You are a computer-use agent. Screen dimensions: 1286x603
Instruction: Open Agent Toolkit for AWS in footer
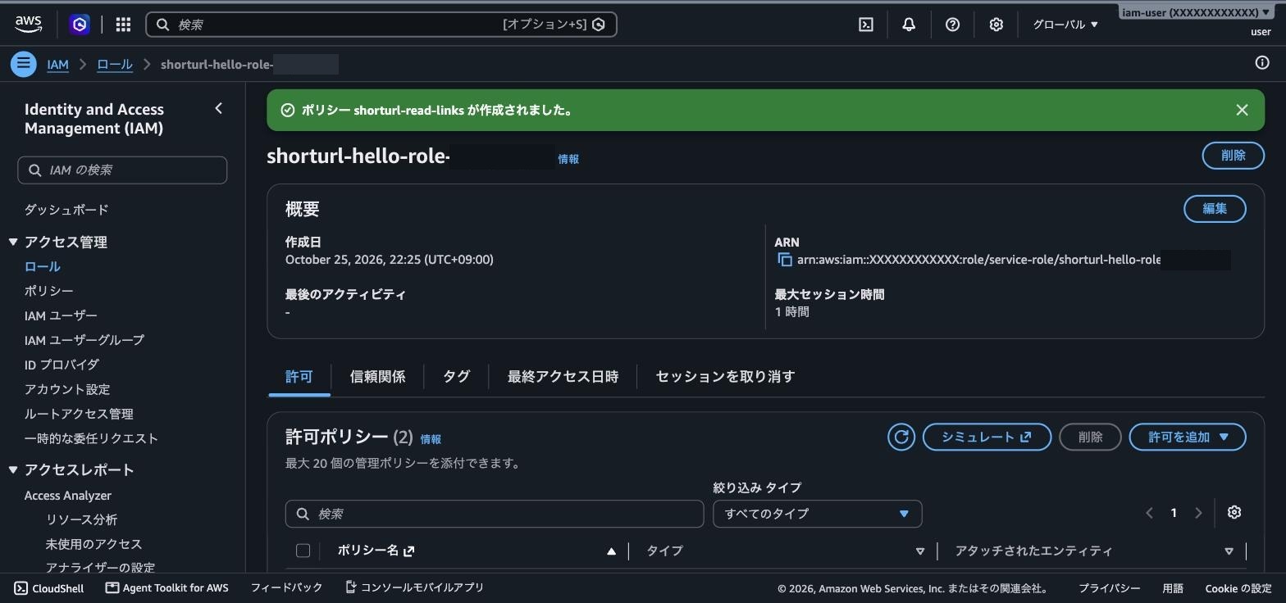tap(167, 588)
